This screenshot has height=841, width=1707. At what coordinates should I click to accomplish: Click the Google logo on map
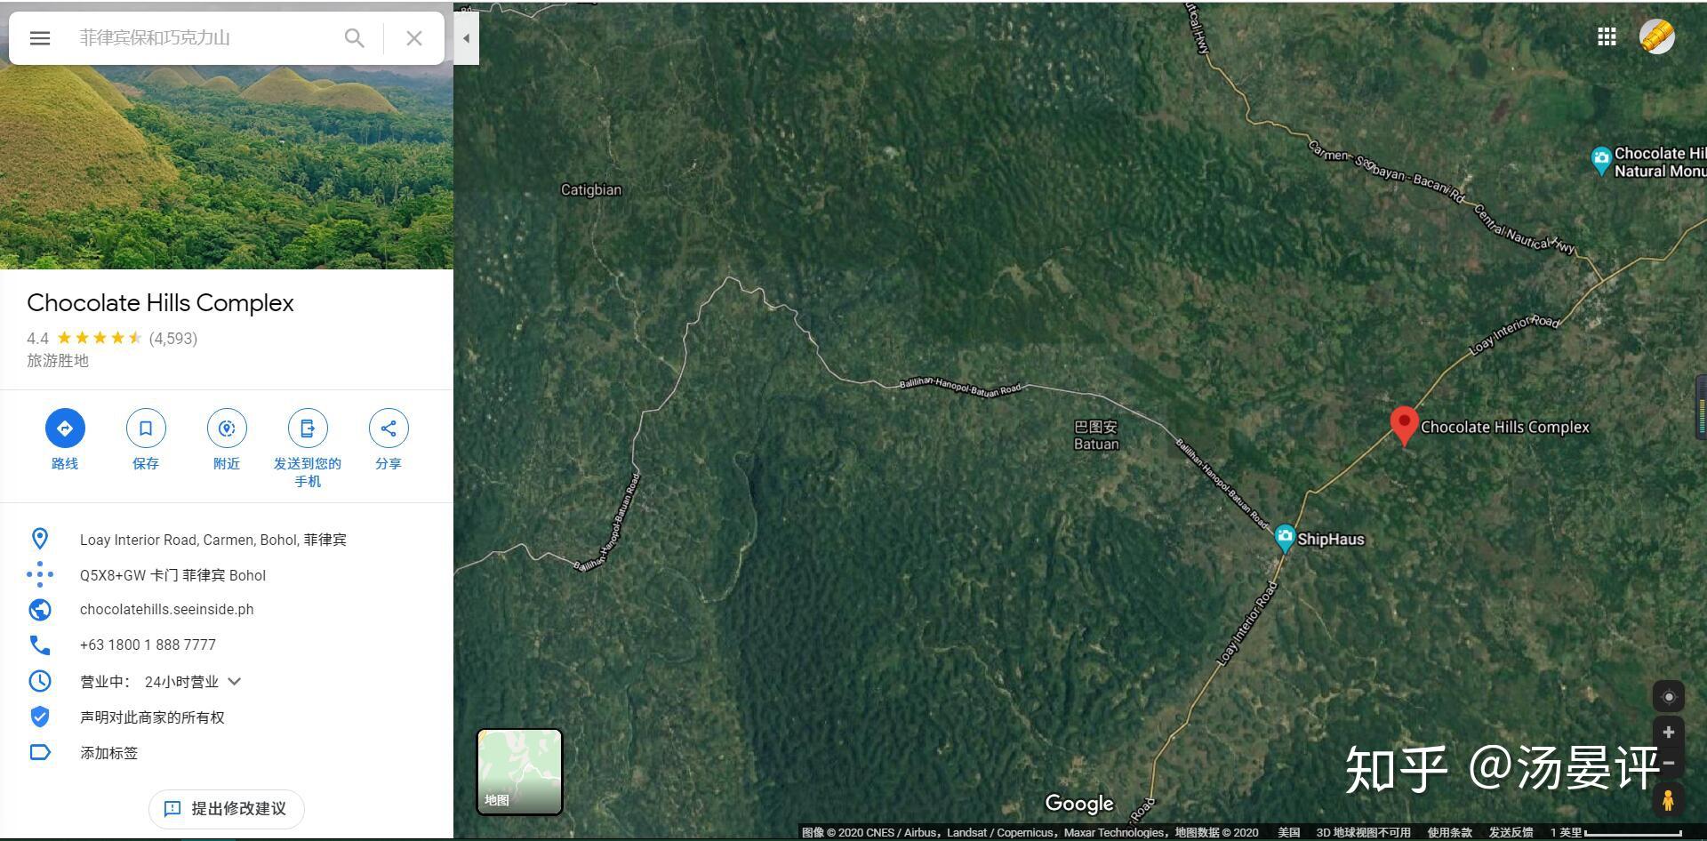(1079, 804)
